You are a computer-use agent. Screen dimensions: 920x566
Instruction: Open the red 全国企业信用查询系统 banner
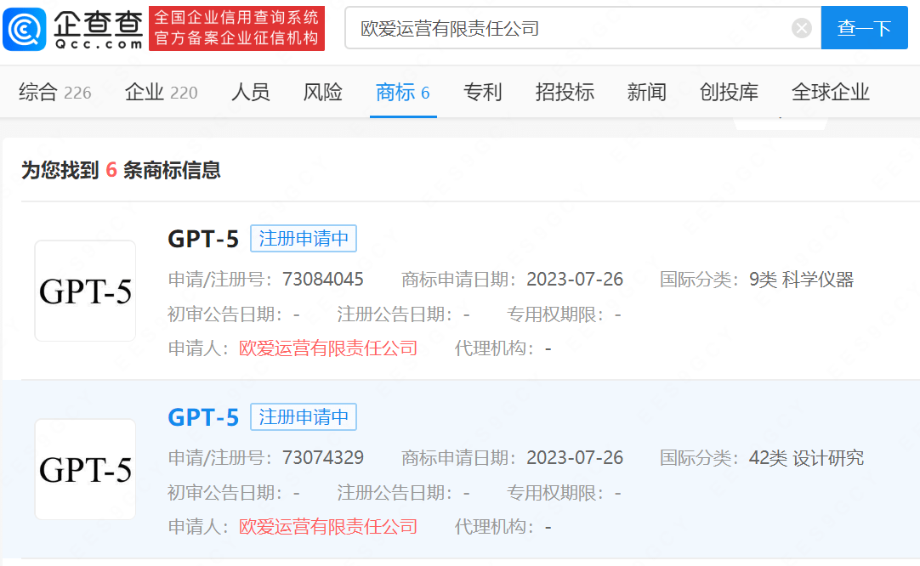[236, 28]
